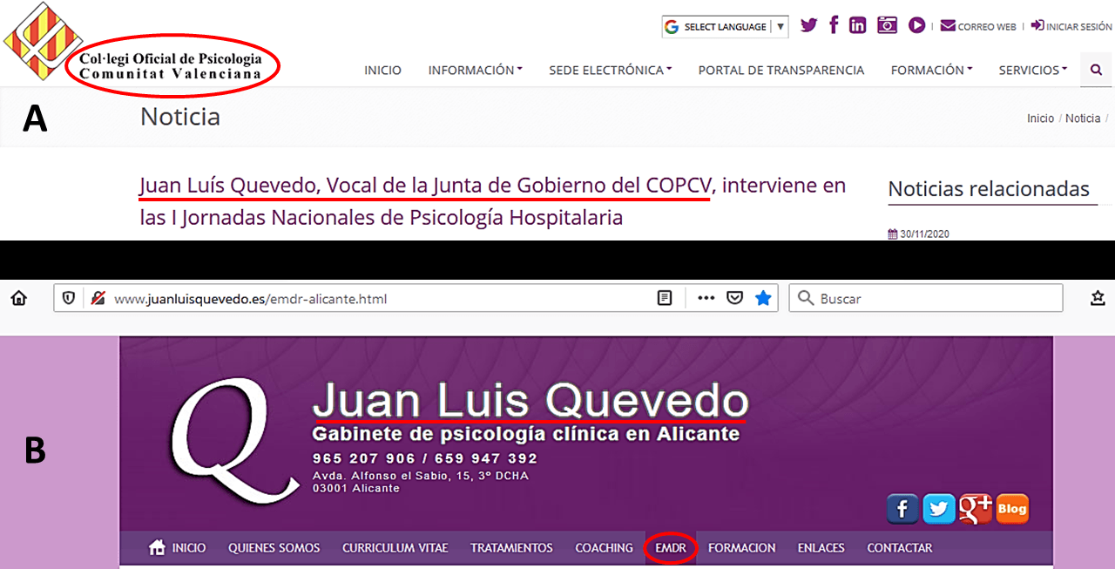Open COPCV Twitter profile icon
The height and width of the screenshot is (569, 1115).
[x=809, y=25]
